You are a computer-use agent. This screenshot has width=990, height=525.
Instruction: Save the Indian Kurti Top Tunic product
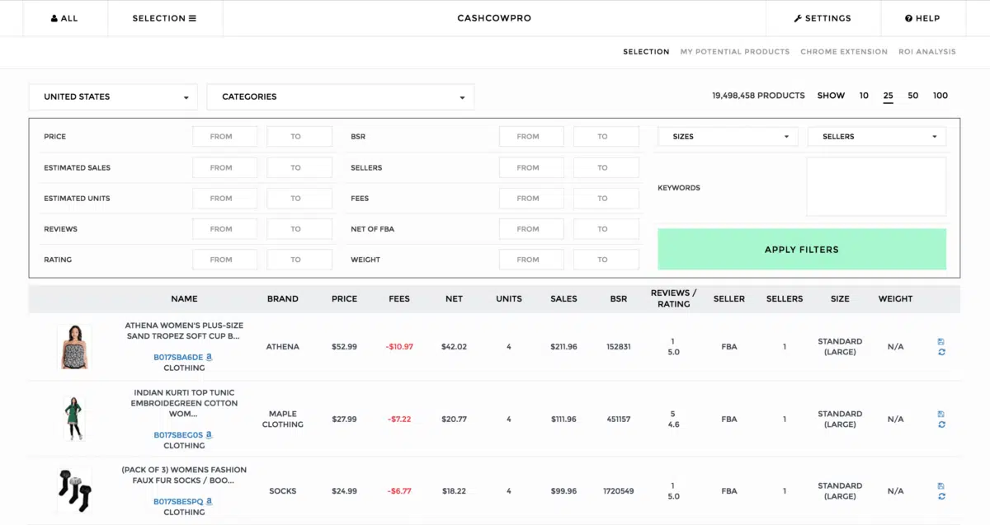coord(941,414)
